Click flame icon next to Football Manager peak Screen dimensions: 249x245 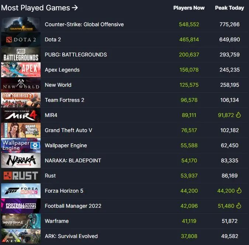click(239, 206)
